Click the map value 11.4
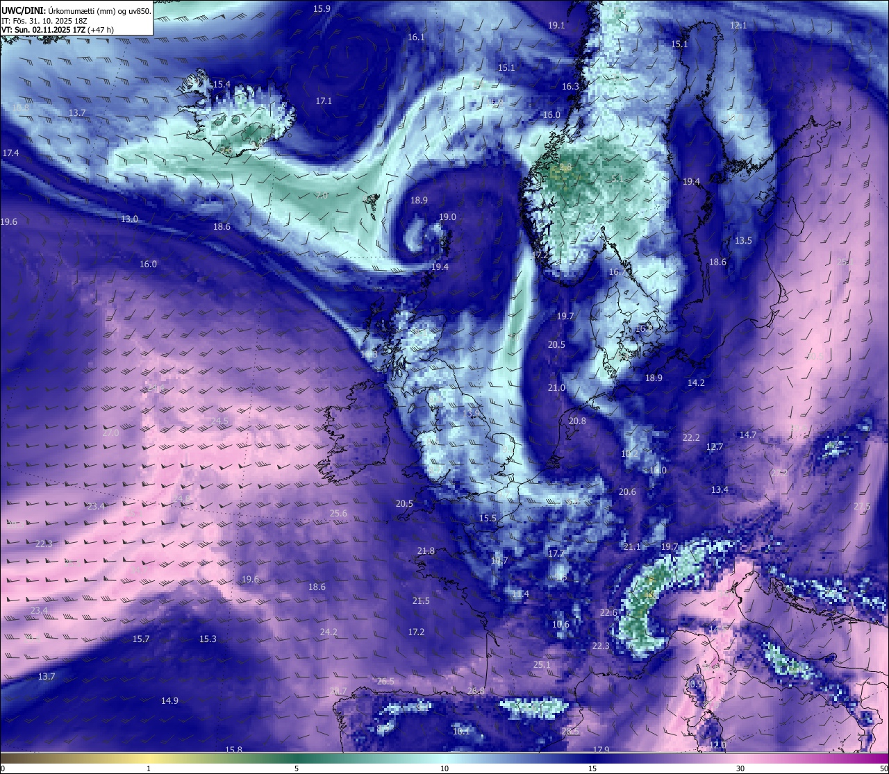This screenshot has height=774, width=889. [x=520, y=594]
